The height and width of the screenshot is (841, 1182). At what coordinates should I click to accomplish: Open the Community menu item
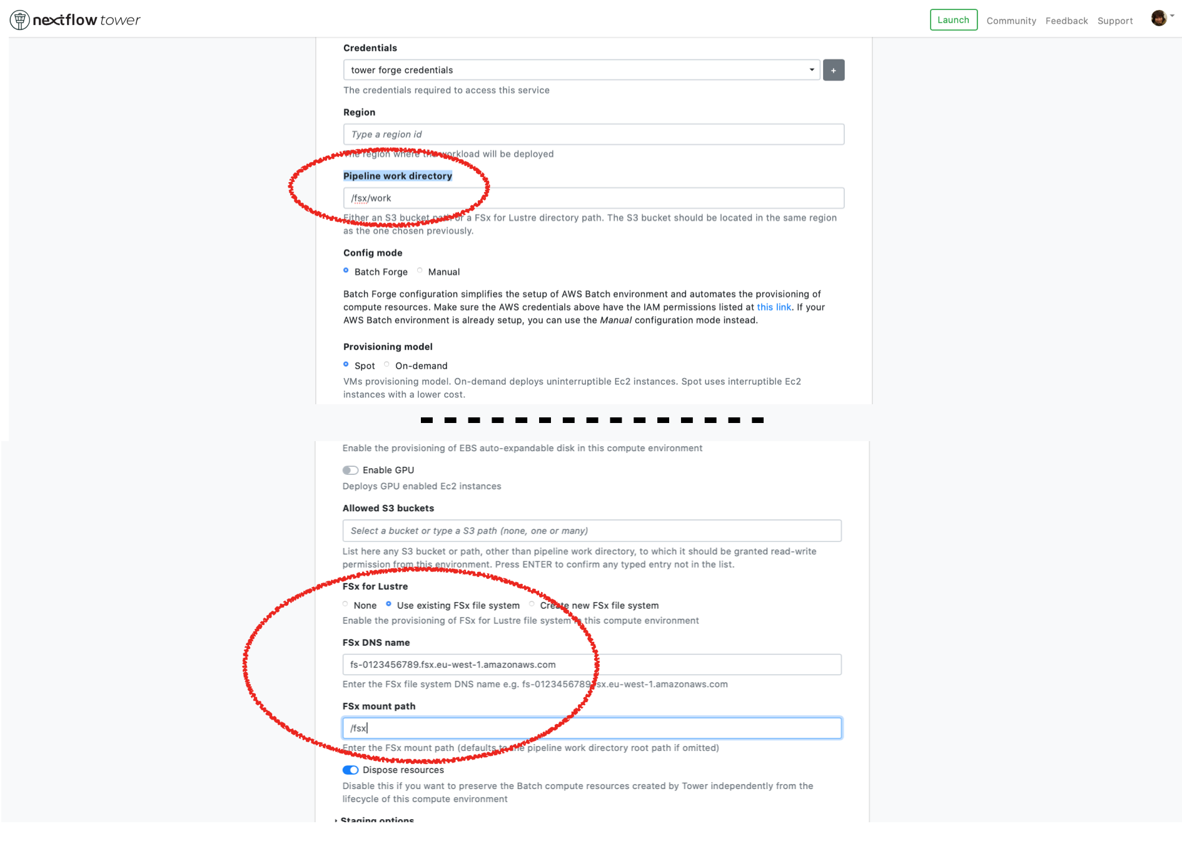(1011, 21)
